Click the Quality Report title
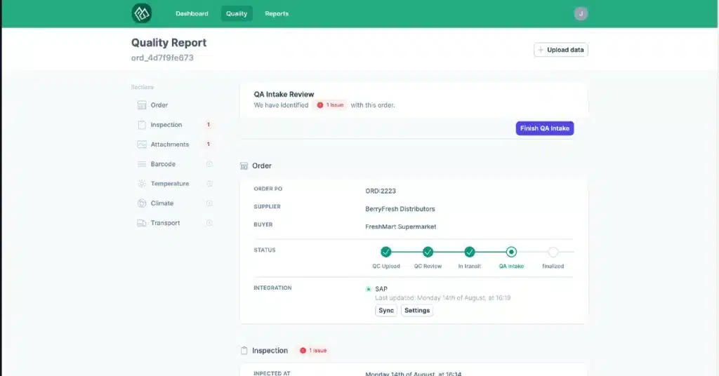 169,43
